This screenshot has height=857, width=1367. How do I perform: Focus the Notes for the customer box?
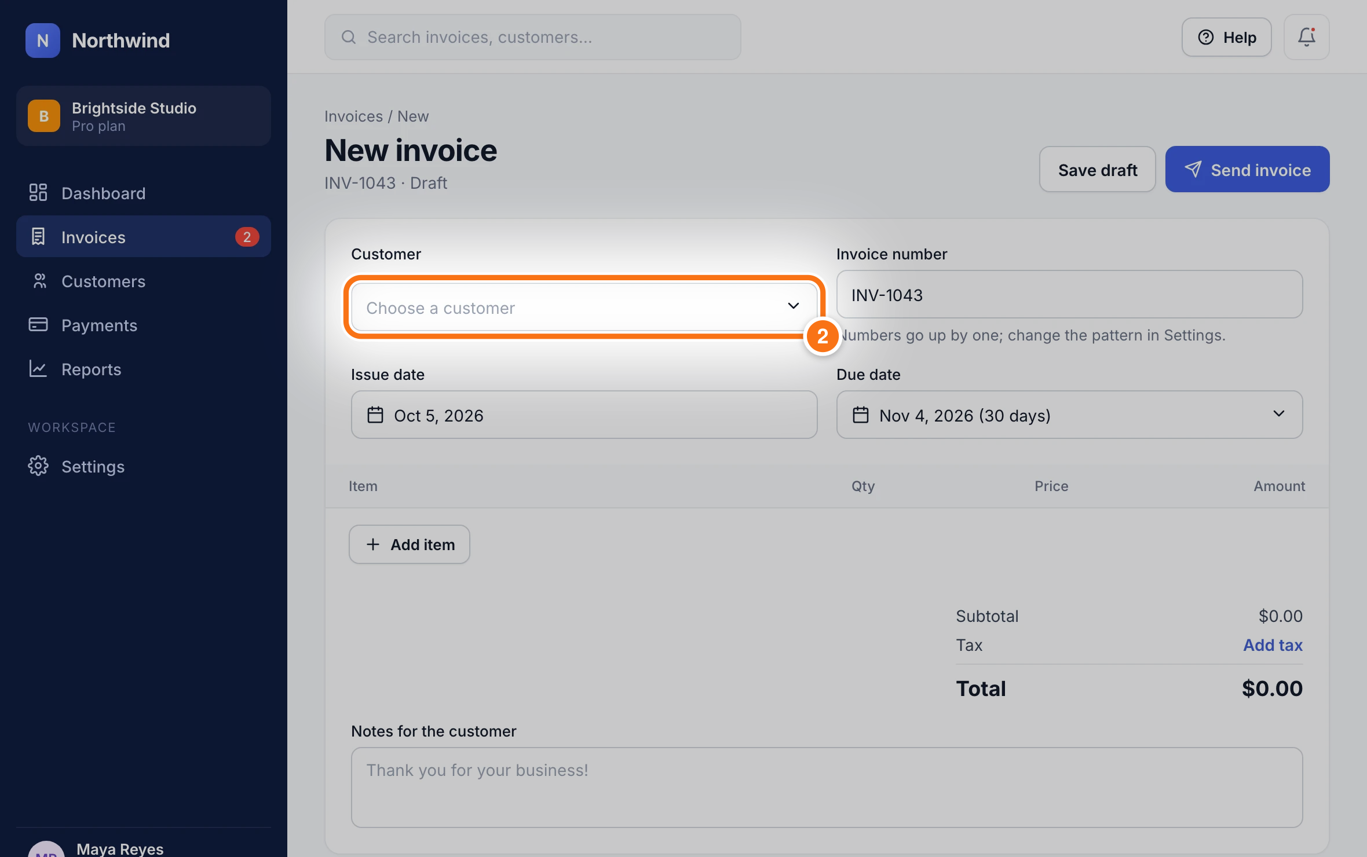(827, 788)
